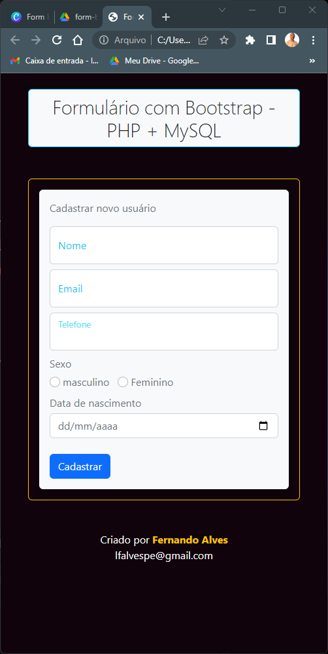Open the user profile avatar
Viewport: 328px width, 654px height.
[x=292, y=40]
